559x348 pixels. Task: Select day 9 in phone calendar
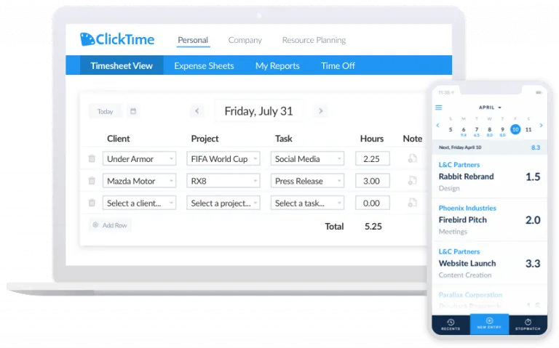[502, 129]
